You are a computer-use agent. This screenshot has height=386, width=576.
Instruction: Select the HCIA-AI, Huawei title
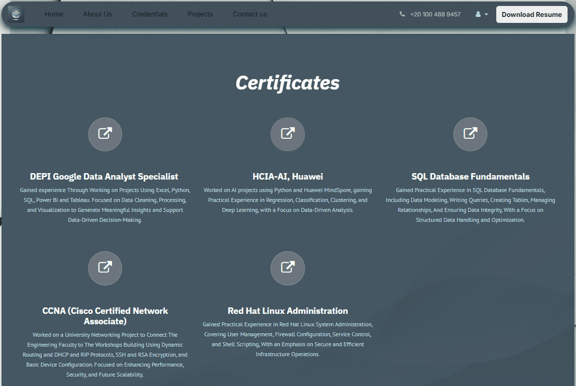coord(287,176)
